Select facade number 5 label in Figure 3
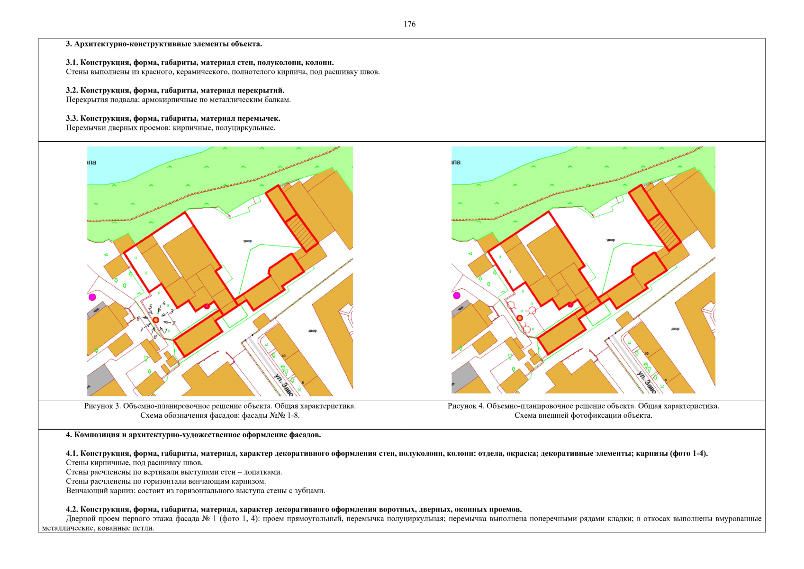Viewport: 804px width, 569px height. (x=151, y=307)
